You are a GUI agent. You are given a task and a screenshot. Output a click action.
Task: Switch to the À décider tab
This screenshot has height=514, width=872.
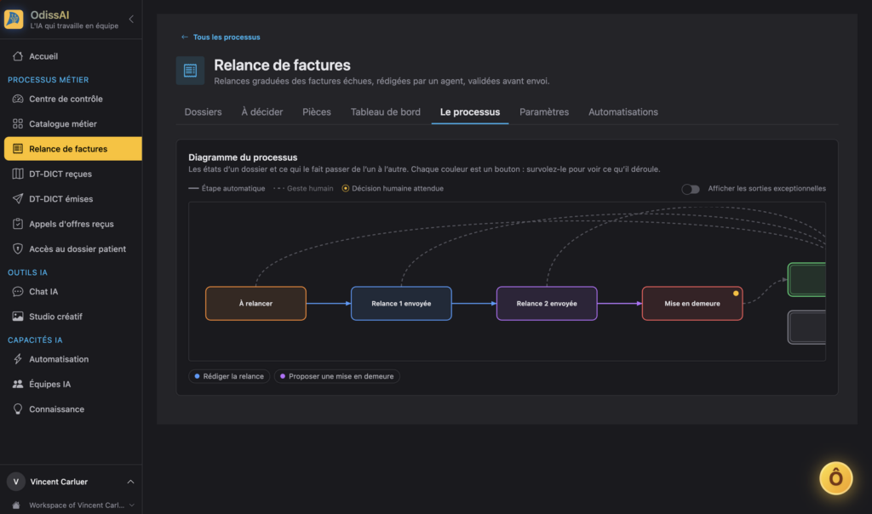pos(262,112)
